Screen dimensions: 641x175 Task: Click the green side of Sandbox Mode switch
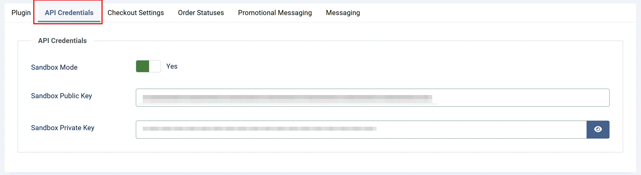[142, 66]
